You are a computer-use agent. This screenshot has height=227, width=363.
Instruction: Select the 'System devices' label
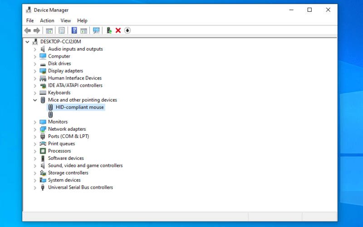click(x=64, y=180)
